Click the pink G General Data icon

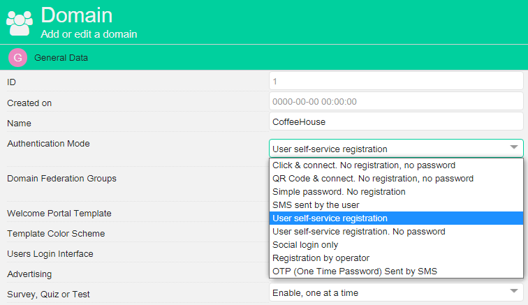pos(17,57)
